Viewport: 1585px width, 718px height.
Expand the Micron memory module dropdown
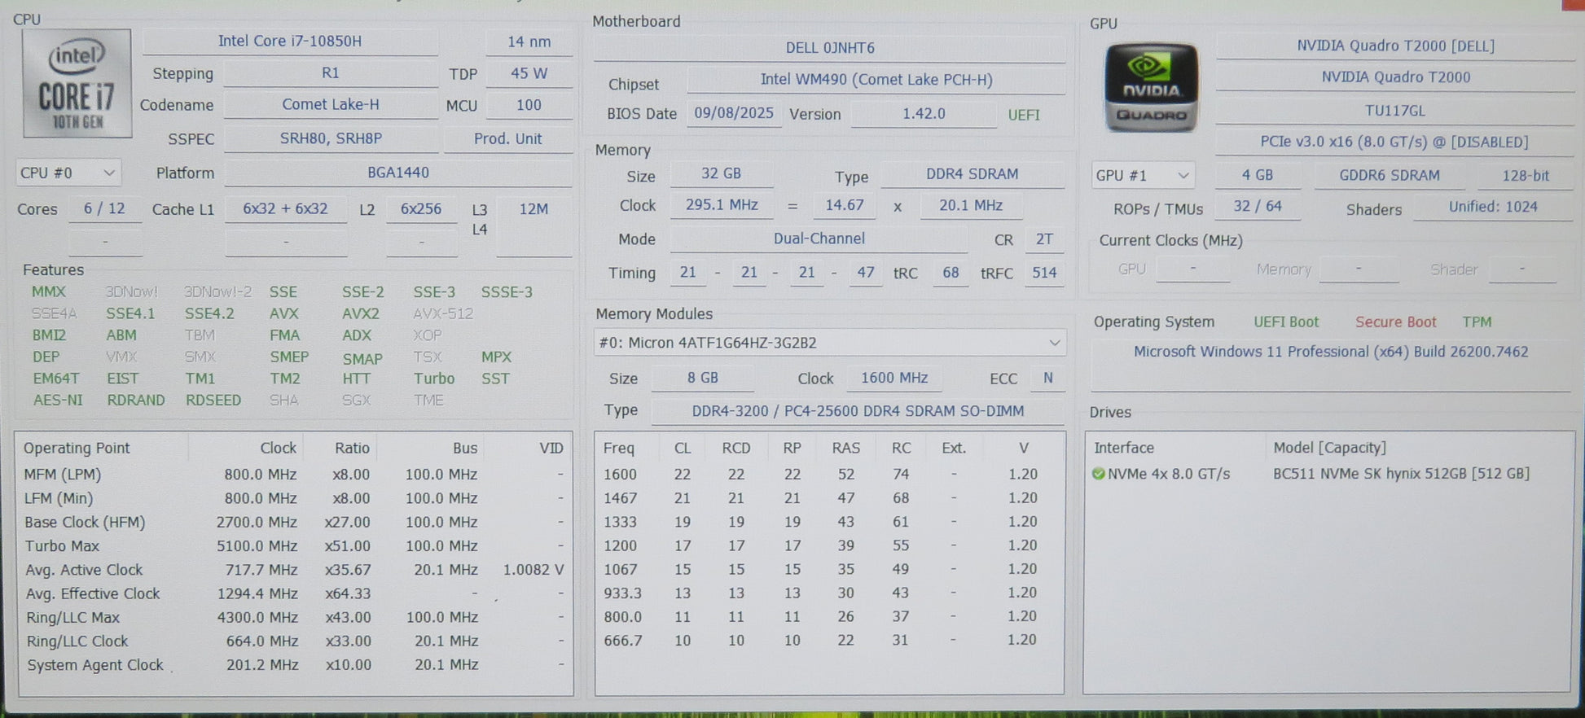[x=829, y=343]
